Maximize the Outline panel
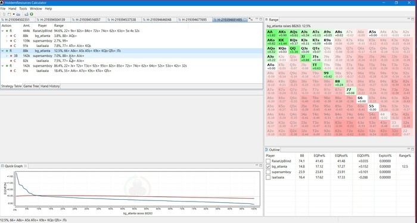Image resolution: width=417 pixels, height=223 pixels. pos(413,149)
